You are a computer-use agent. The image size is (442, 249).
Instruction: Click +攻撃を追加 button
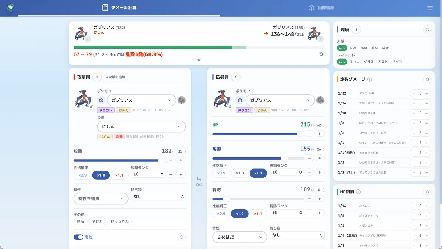(x=116, y=77)
